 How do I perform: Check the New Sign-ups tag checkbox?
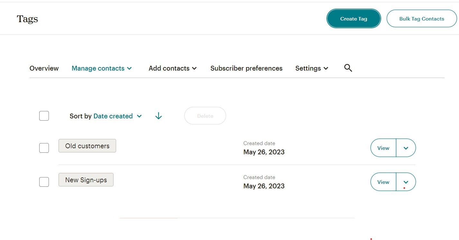(x=44, y=182)
